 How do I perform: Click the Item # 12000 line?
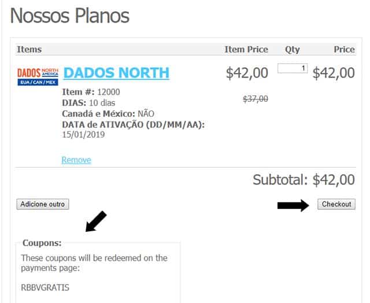(x=91, y=92)
